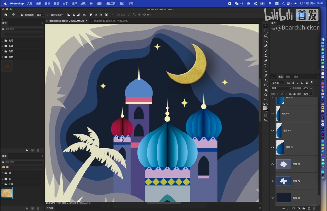Image resolution: width=327 pixels, height=211 pixels.
Task: Create a new adjustment layer
Action: click(x=299, y=208)
